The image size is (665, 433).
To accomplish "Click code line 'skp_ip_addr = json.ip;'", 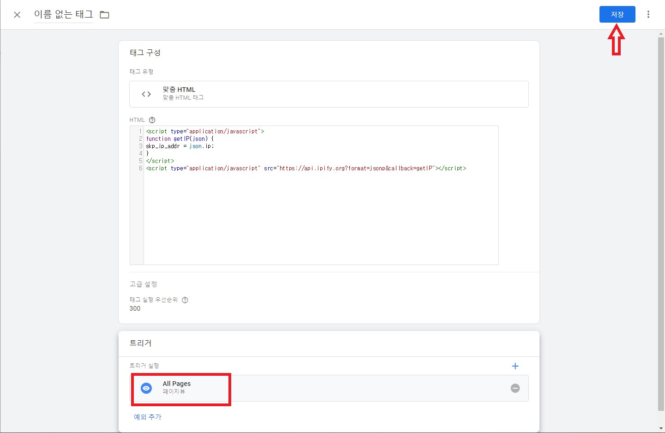I will (x=180, y=146).
